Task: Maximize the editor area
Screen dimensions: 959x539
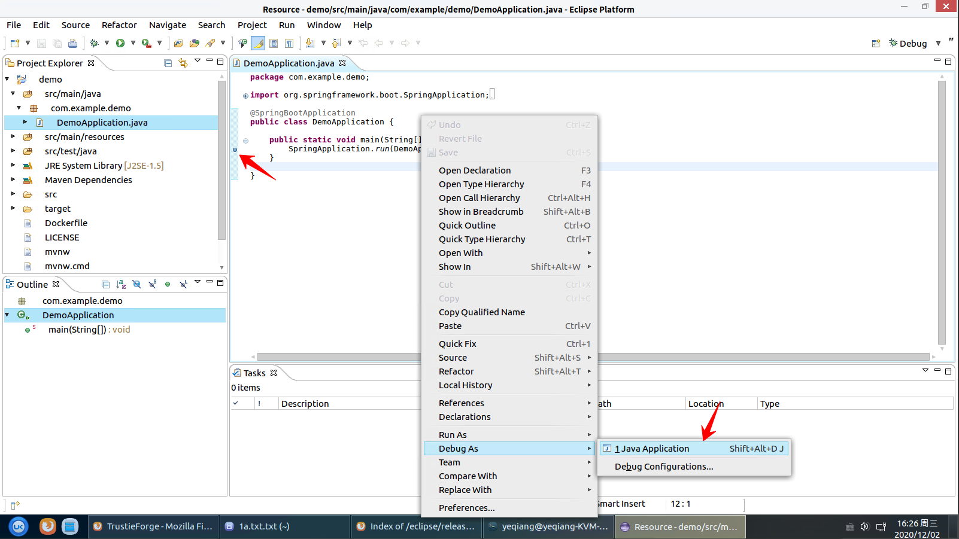Action: (948, 61)
